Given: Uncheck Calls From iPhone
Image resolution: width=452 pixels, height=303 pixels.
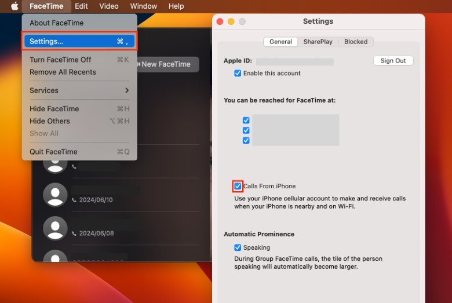Looking at the screenshot, I should [238, 186].
